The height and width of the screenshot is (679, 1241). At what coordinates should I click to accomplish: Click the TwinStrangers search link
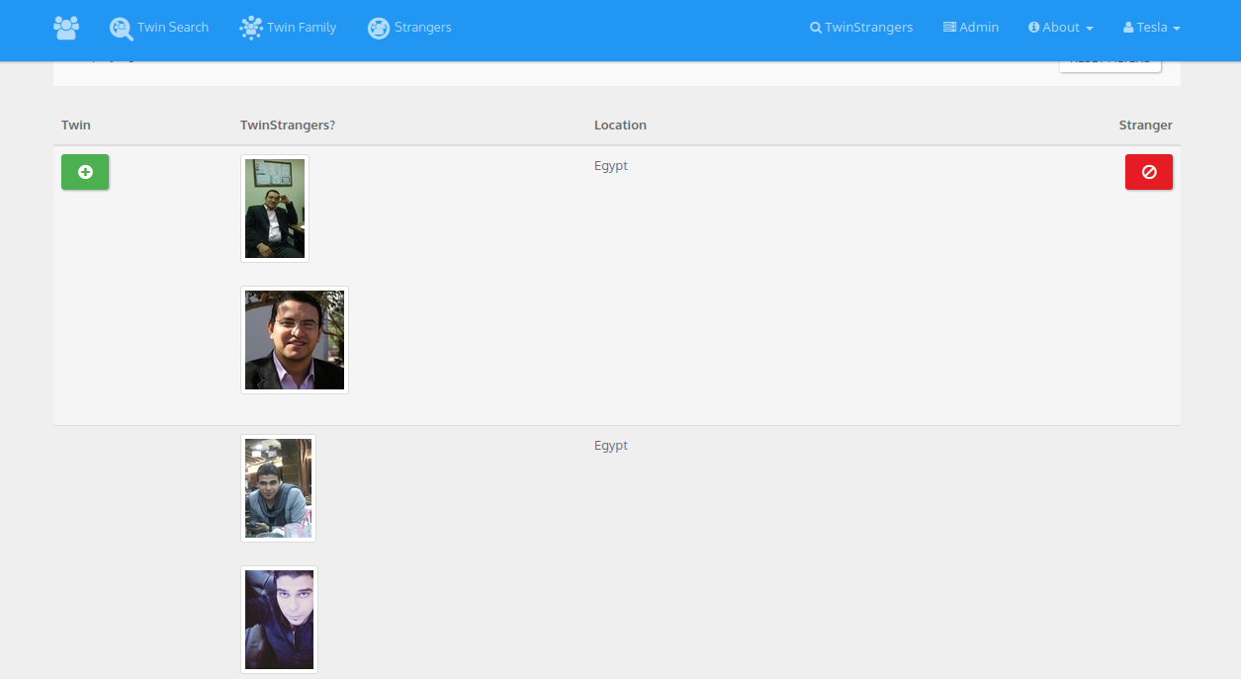click(861, 28)
